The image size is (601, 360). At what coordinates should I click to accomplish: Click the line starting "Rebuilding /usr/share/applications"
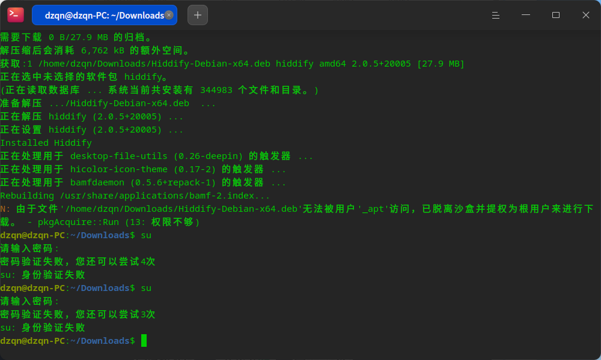pyautogui.click(x=135, y=196)
